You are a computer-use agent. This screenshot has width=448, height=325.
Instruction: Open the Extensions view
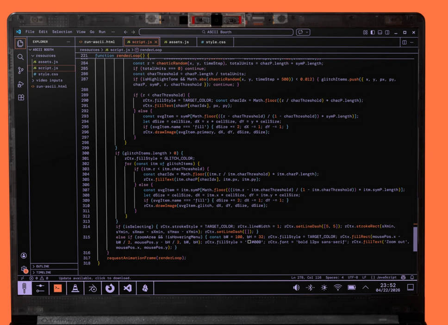tap(21, 98)
